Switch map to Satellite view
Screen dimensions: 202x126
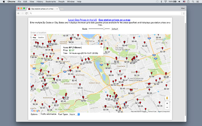pyautogui.click(x=41, y=37)
